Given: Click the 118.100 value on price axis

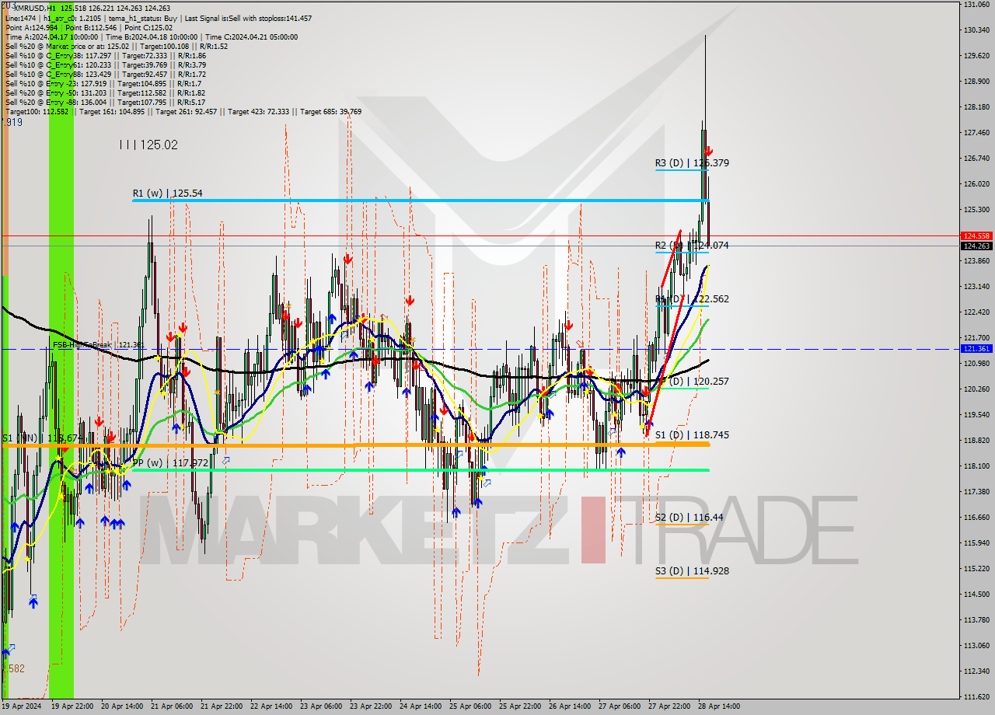Looking at the screenshot, I should pyautogui.click(x=976, y=466).
